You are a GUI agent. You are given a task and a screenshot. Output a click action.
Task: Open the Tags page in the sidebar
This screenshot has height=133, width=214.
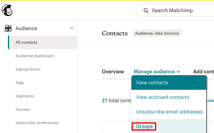(20, 82)
